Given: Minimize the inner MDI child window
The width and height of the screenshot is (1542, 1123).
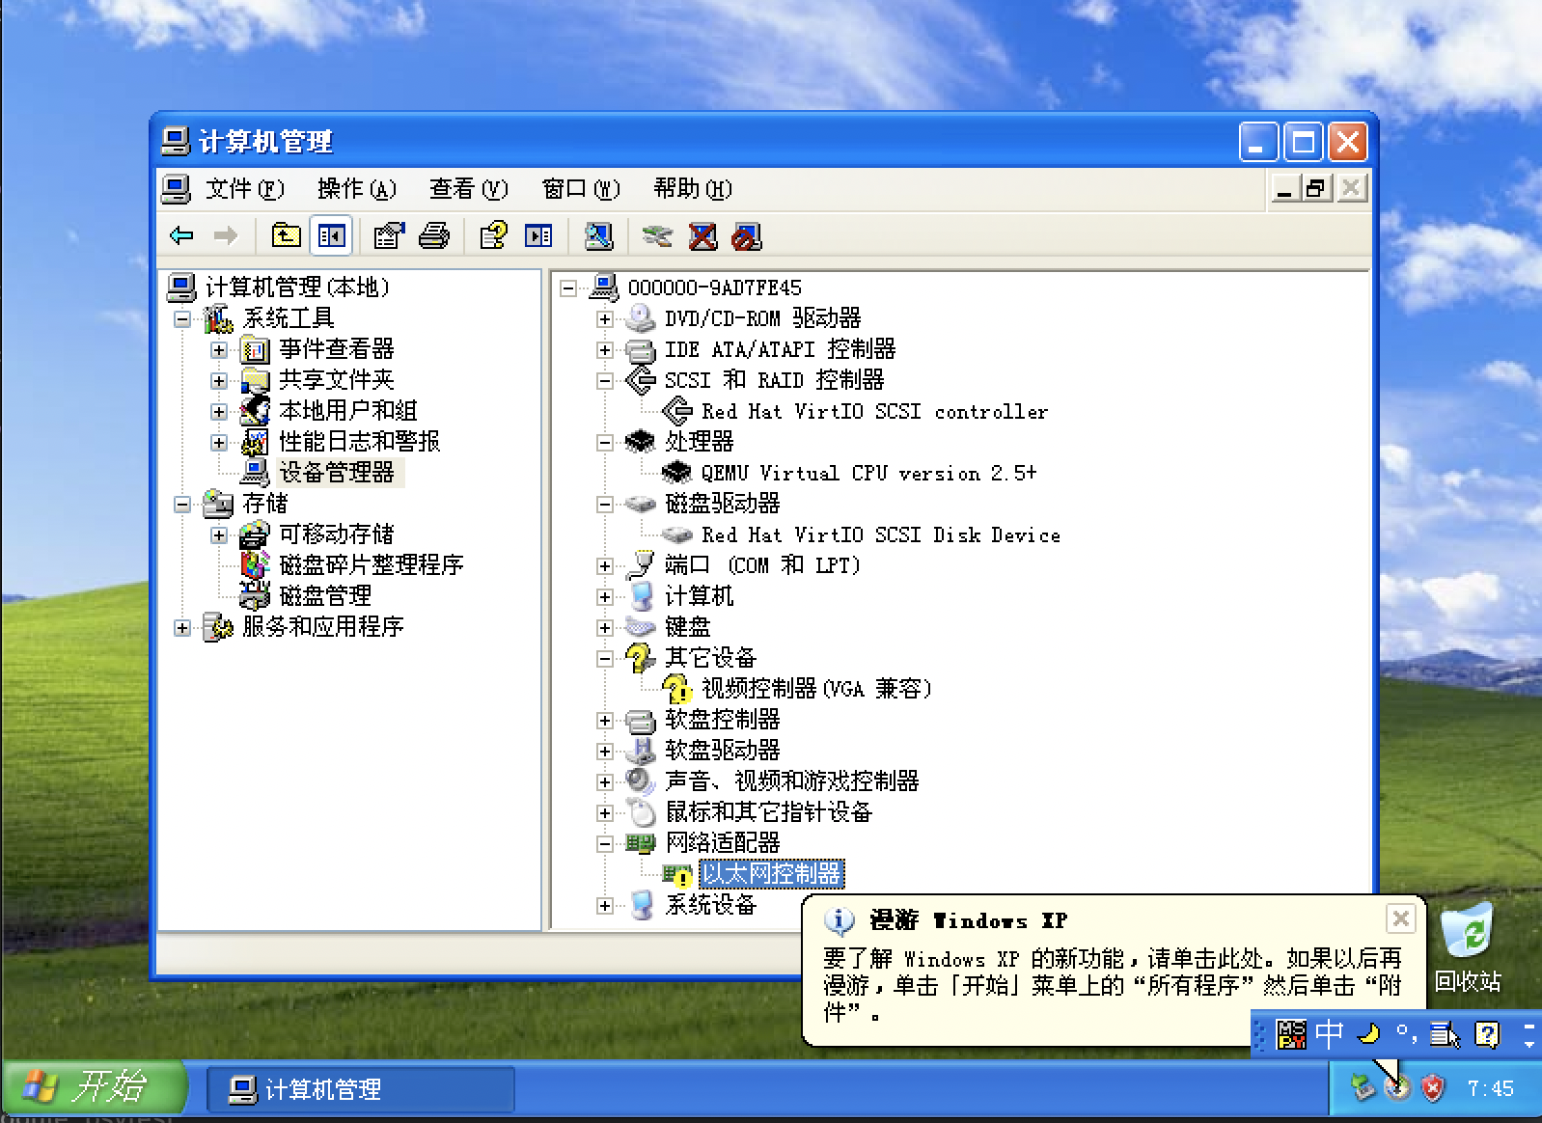Looking at the screenshot, I should point(1283,187).
